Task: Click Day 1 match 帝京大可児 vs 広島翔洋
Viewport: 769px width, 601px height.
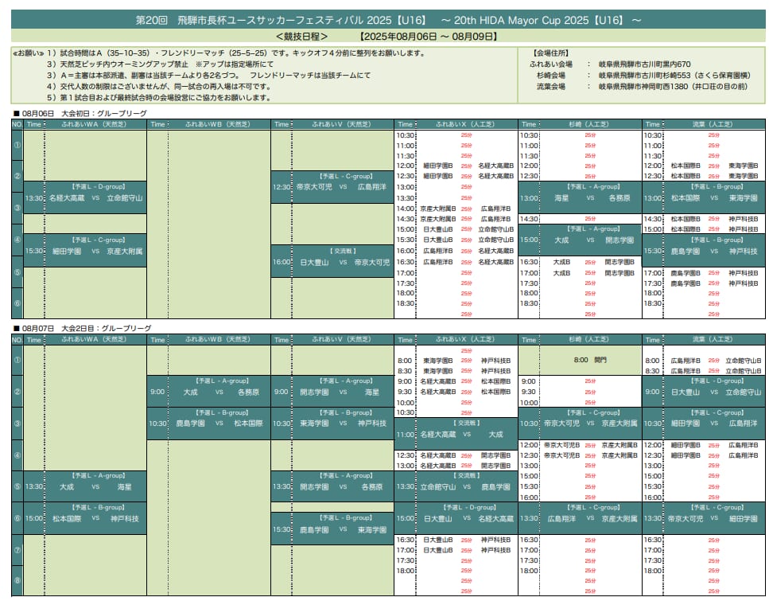Action: [342, 187]
